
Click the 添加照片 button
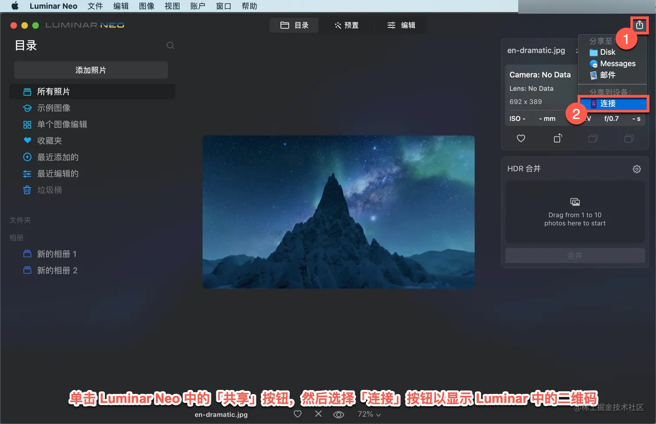pyautogui.click(x=91, y=70)
